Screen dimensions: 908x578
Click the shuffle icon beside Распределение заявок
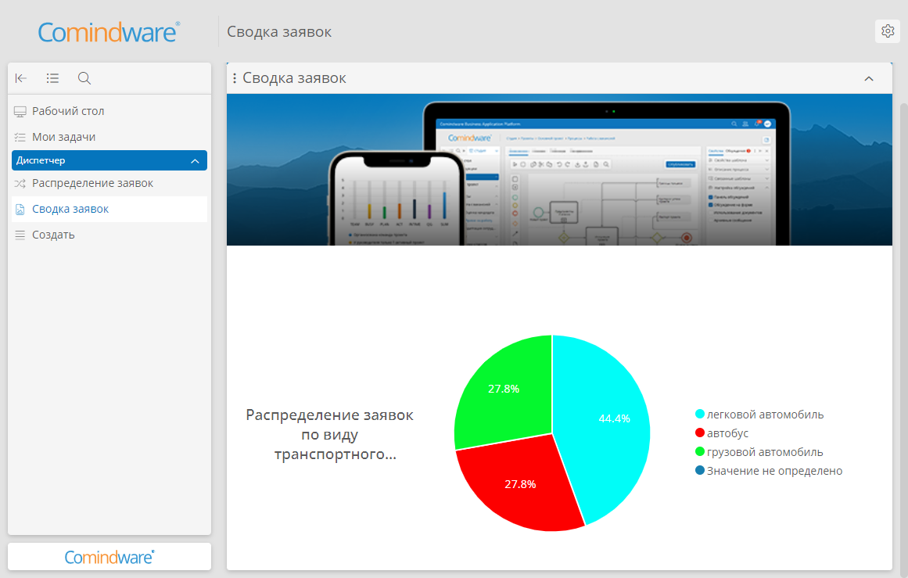coord(20,184)
